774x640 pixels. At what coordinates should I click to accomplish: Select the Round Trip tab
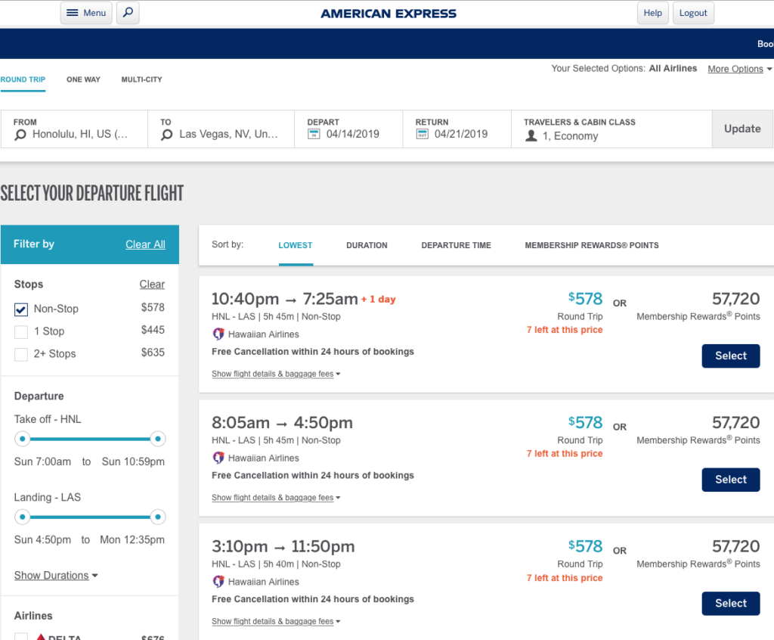(23, 79)
